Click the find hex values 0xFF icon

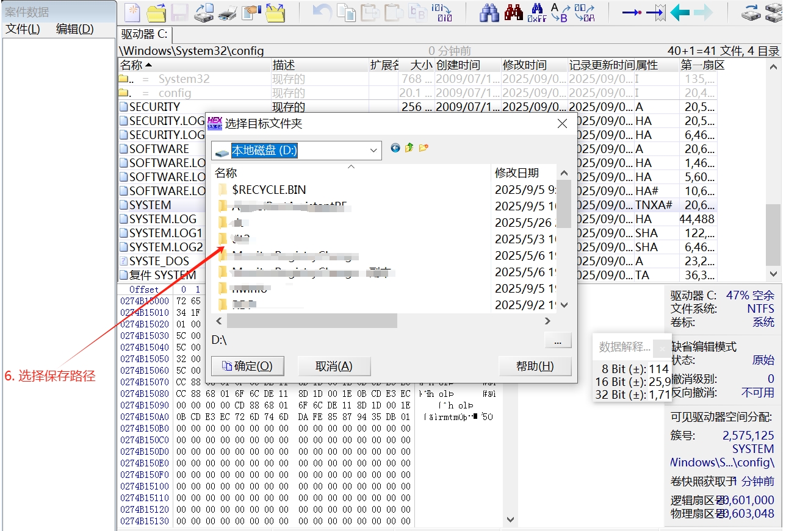536,12
